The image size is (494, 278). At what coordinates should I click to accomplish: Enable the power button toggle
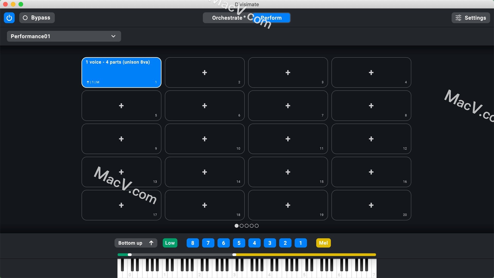[x=9, y=18]
